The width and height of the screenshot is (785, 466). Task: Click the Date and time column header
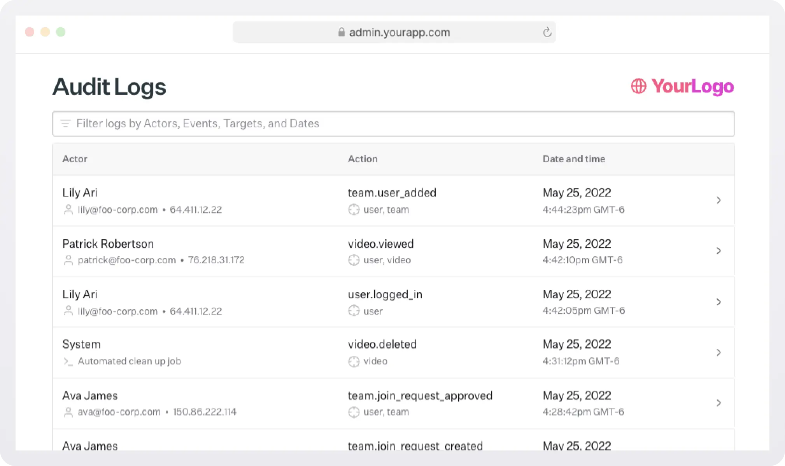tap(573, 159)
